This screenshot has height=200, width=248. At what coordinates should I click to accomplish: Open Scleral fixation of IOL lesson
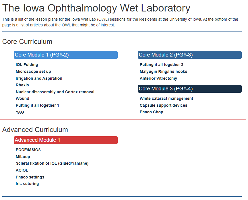52,164
